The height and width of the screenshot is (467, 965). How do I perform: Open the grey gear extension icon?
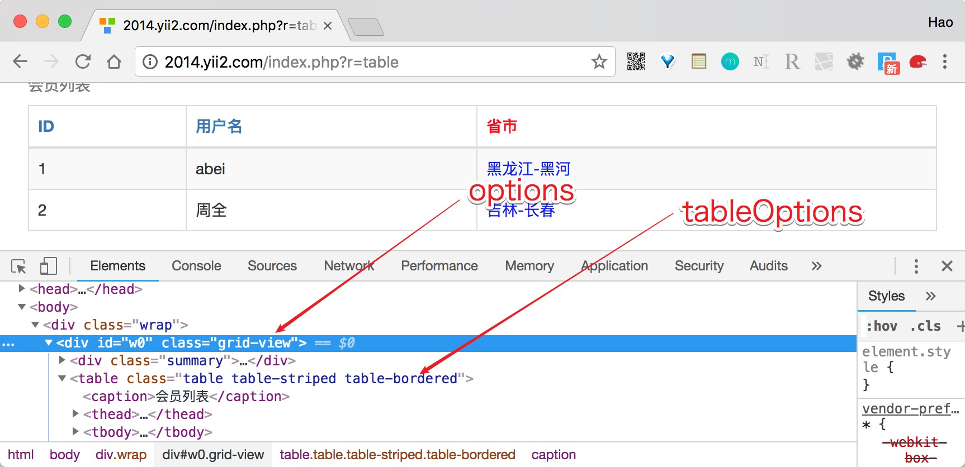(x=855, y=61)
